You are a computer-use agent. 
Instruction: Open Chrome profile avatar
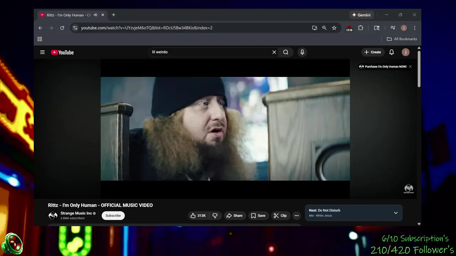pyautogui.click(x=404, y=28)
